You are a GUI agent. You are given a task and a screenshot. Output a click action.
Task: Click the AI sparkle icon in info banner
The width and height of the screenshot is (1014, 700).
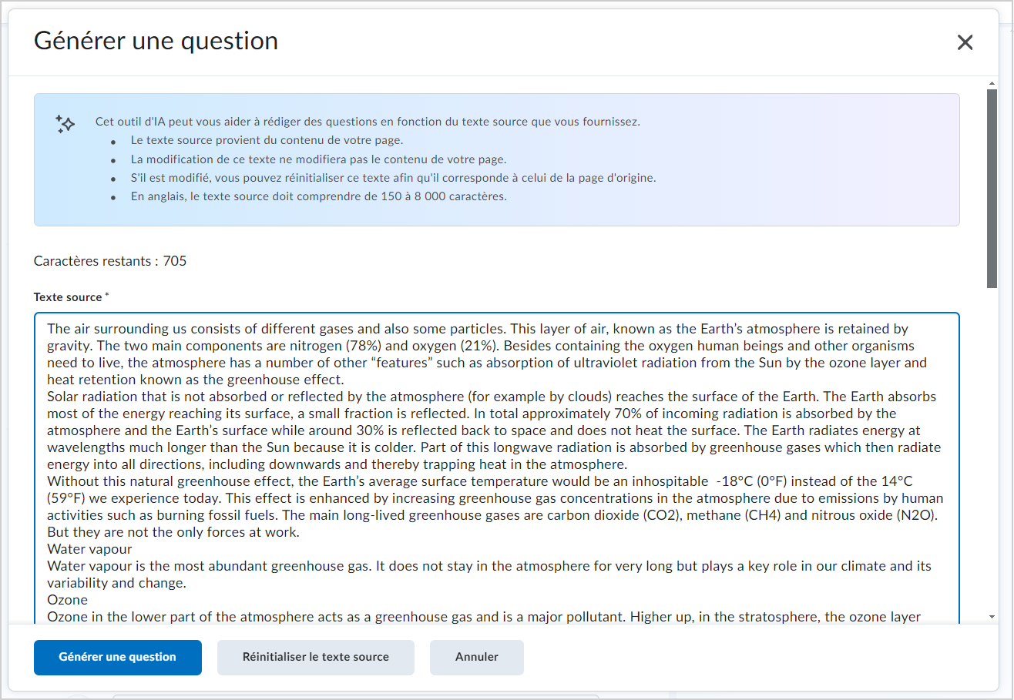(65, 125)
